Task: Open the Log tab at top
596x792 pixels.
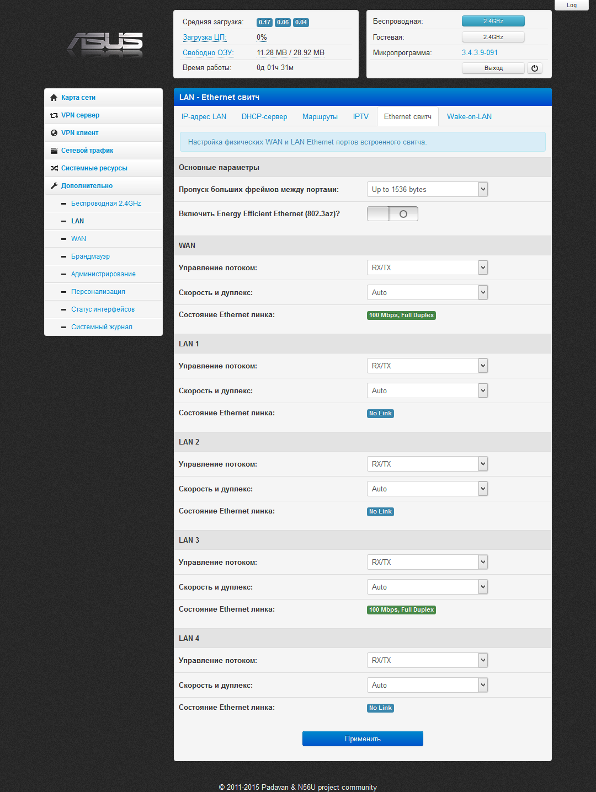Action: tap(572, 5)
